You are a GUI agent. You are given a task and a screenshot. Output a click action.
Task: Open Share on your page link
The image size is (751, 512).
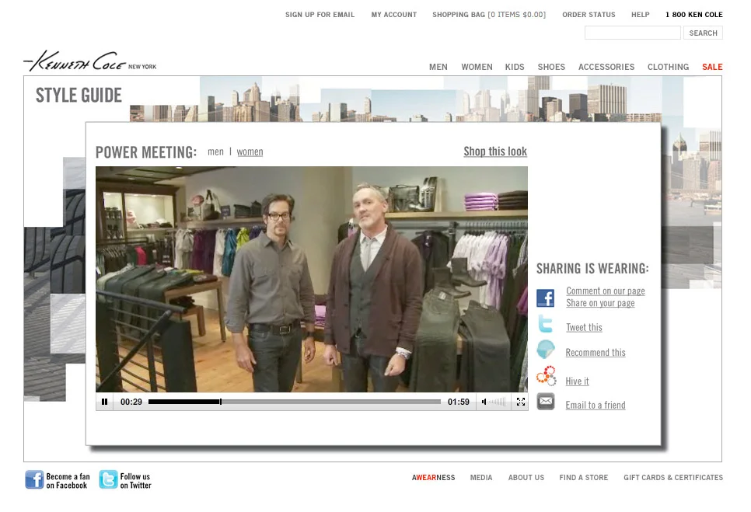pos(600,303)
